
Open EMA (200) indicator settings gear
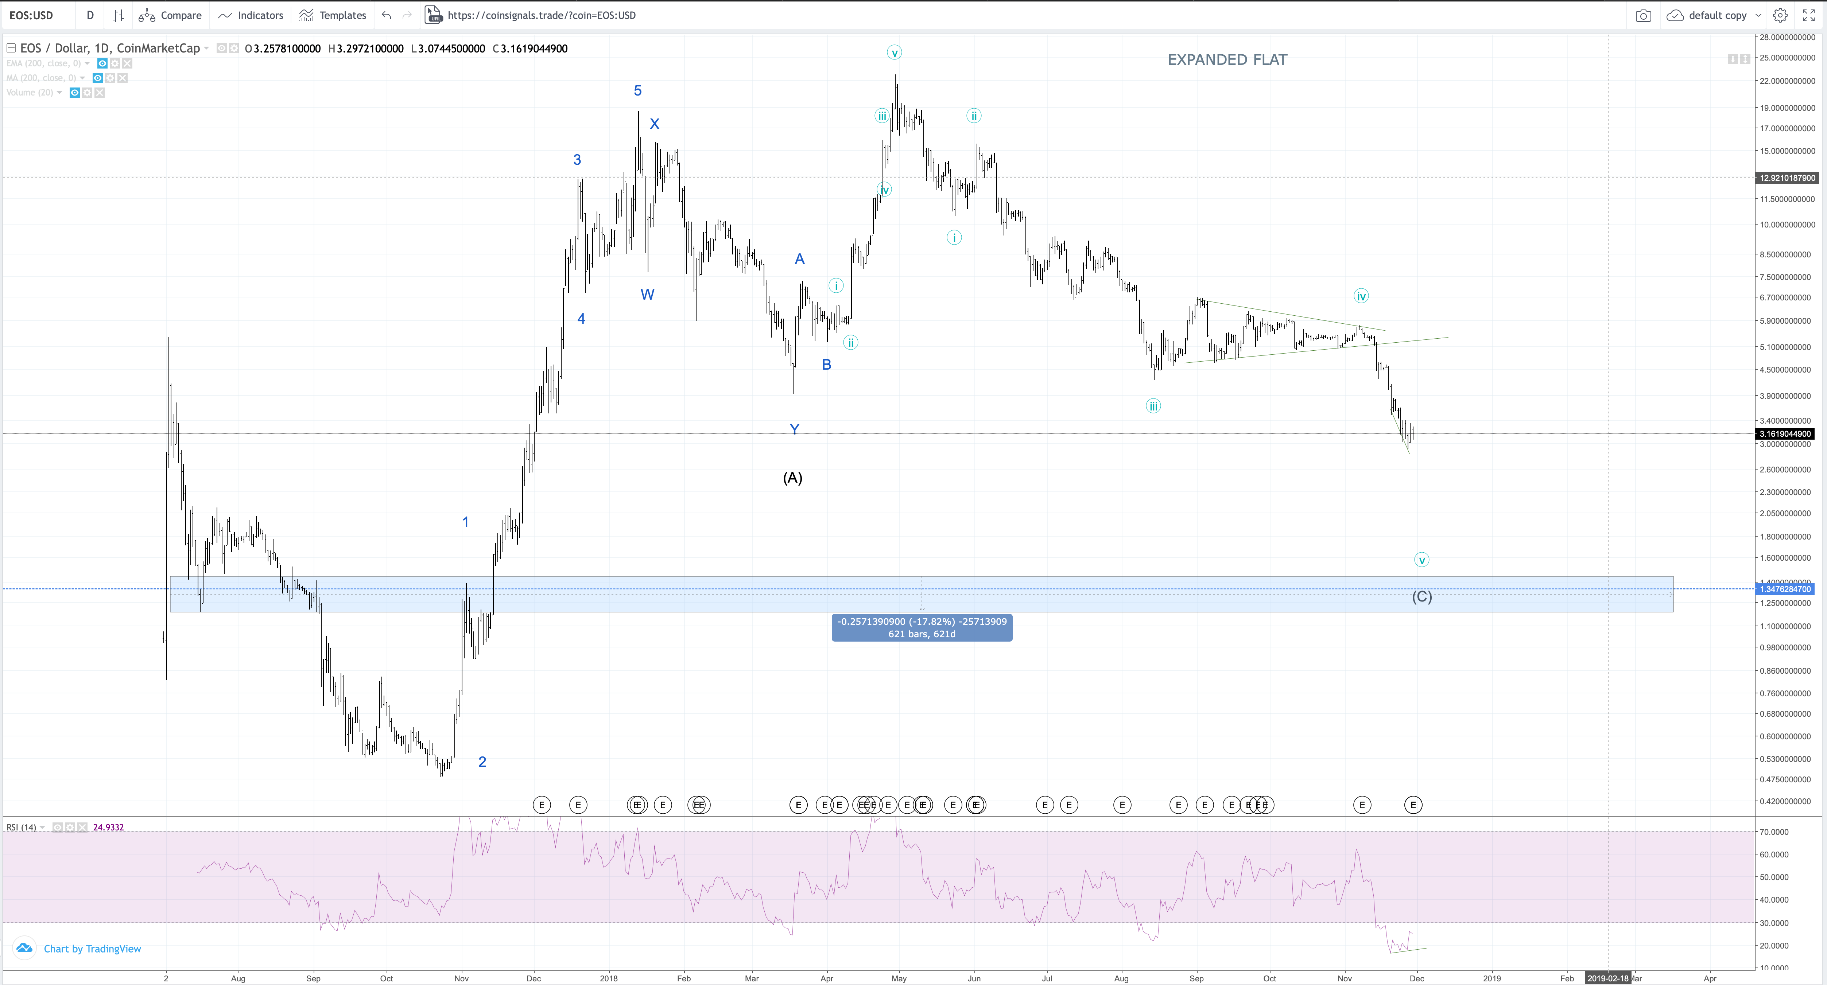(x=115, y=63)
